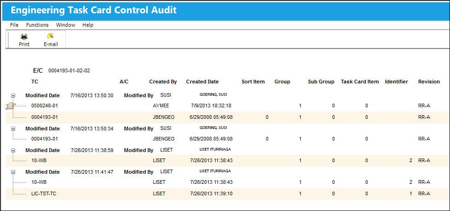Select row LIC-TST-TC
450x211 pixels.
[227, 194]
